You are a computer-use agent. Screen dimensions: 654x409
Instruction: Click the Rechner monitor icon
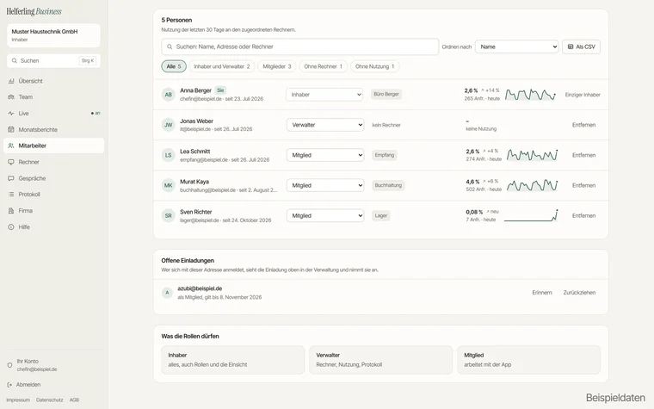pyautogui.click(x=11, y=162)
